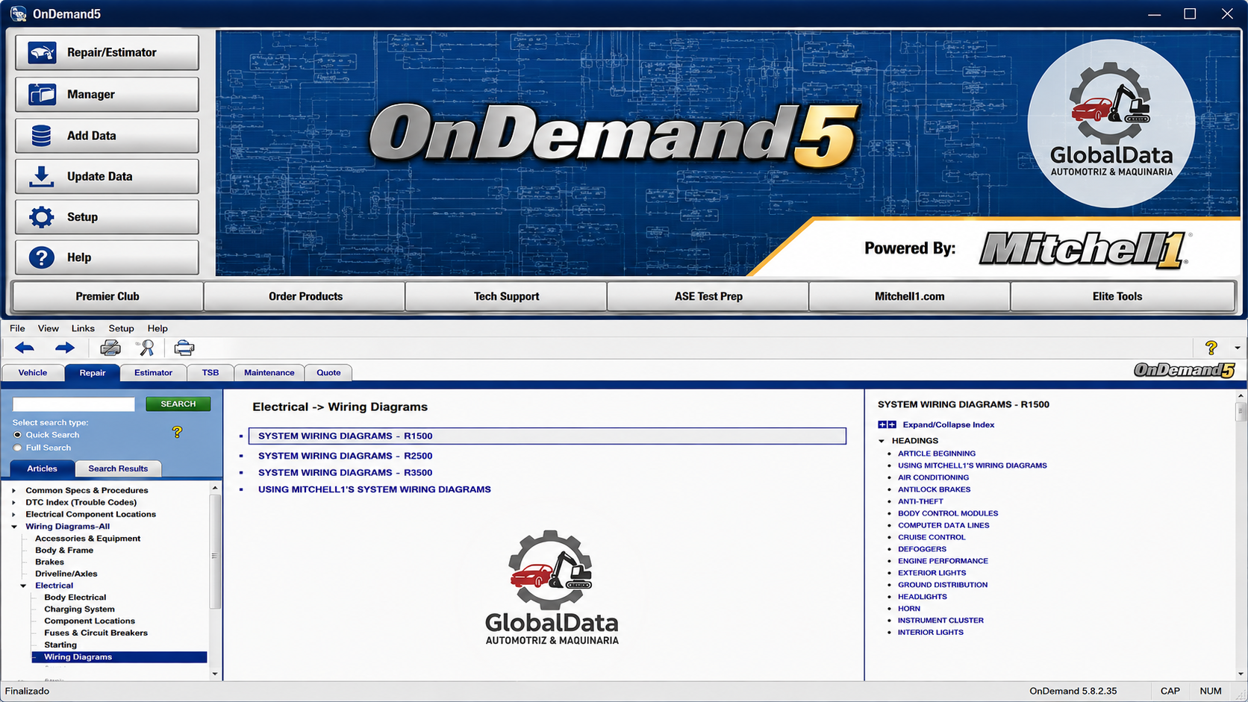1248x702 pixels.
Task: Visit Mitchell1.com button
Action: pyautogui.click(x=909, y=296)
